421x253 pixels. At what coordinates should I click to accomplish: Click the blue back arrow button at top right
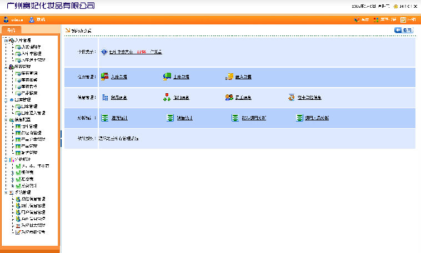pyautogui.click(x=404, y=31)
